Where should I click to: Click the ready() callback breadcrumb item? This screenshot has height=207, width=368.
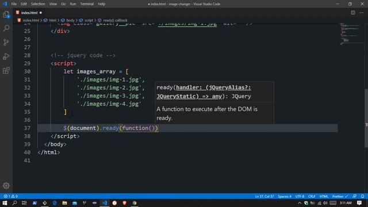coord(113,21)
